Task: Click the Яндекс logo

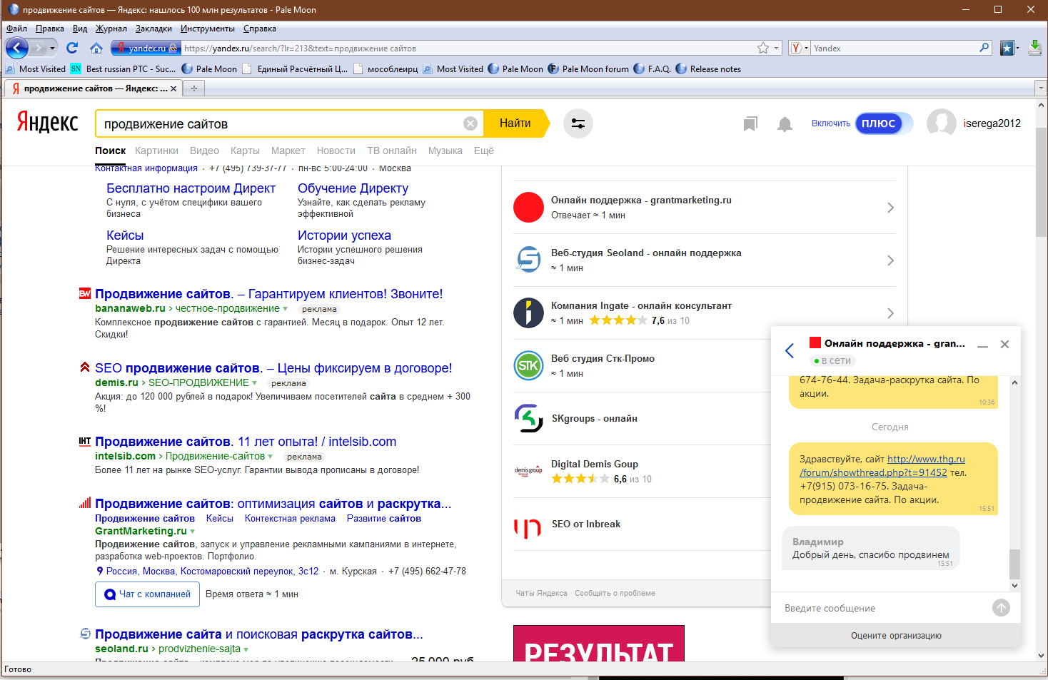Action: [x=48, y=123]
